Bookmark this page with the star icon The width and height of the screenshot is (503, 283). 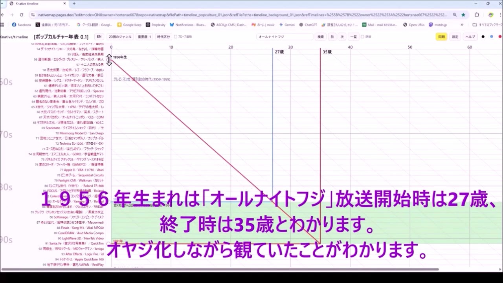(x=463, y=15)
